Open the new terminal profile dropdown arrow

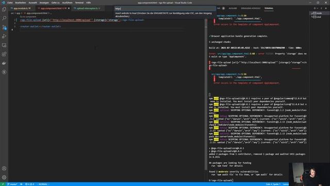tap(318, 8)
